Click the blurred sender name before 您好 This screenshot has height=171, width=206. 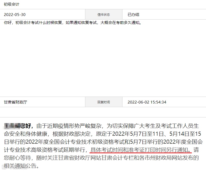pyautogui.click(x=12, y=126)
